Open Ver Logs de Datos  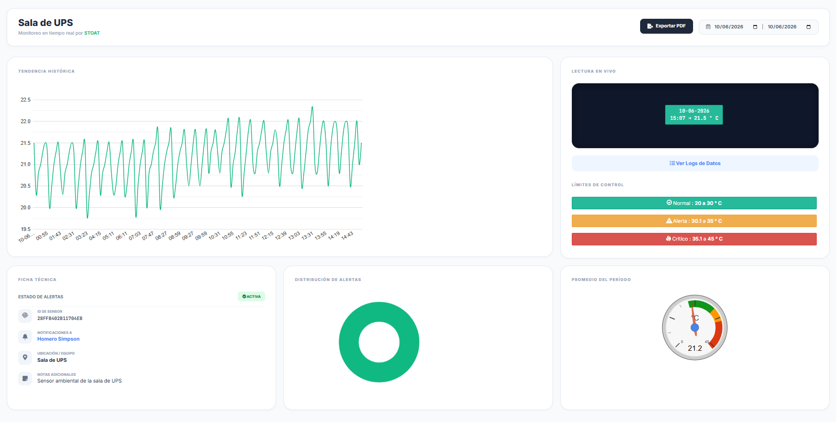tap(695, 163)
